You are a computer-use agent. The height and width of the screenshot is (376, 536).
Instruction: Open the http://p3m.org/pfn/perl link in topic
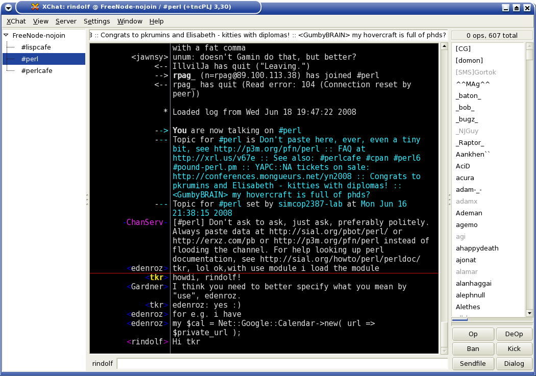point(266,149)
